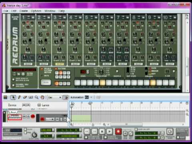The width and height of the screenshot is (192, 144).
Task: Toggle Redrum High Quality Interpolation
Action: 13,80
